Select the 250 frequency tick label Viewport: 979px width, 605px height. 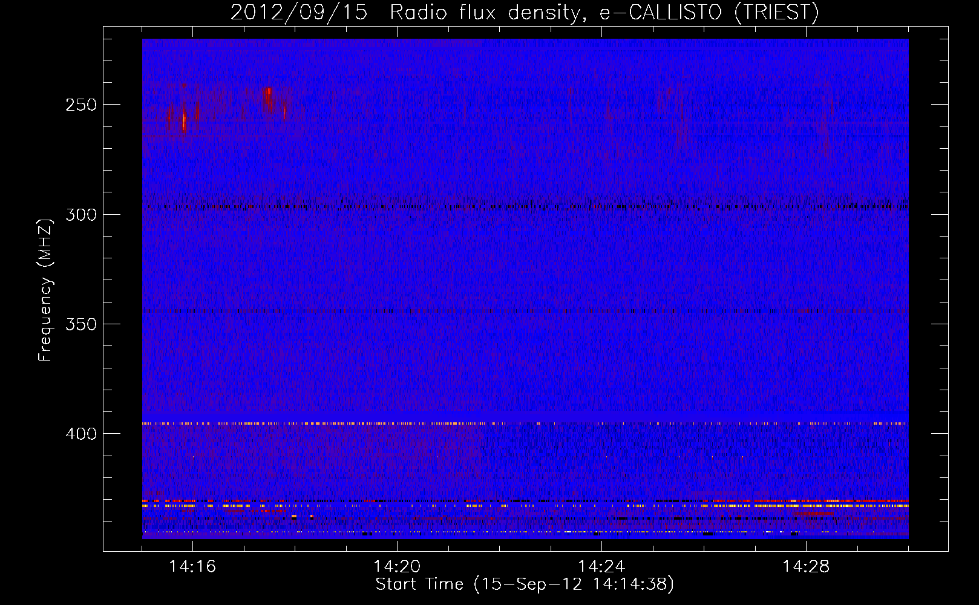(x=81, y=105)
